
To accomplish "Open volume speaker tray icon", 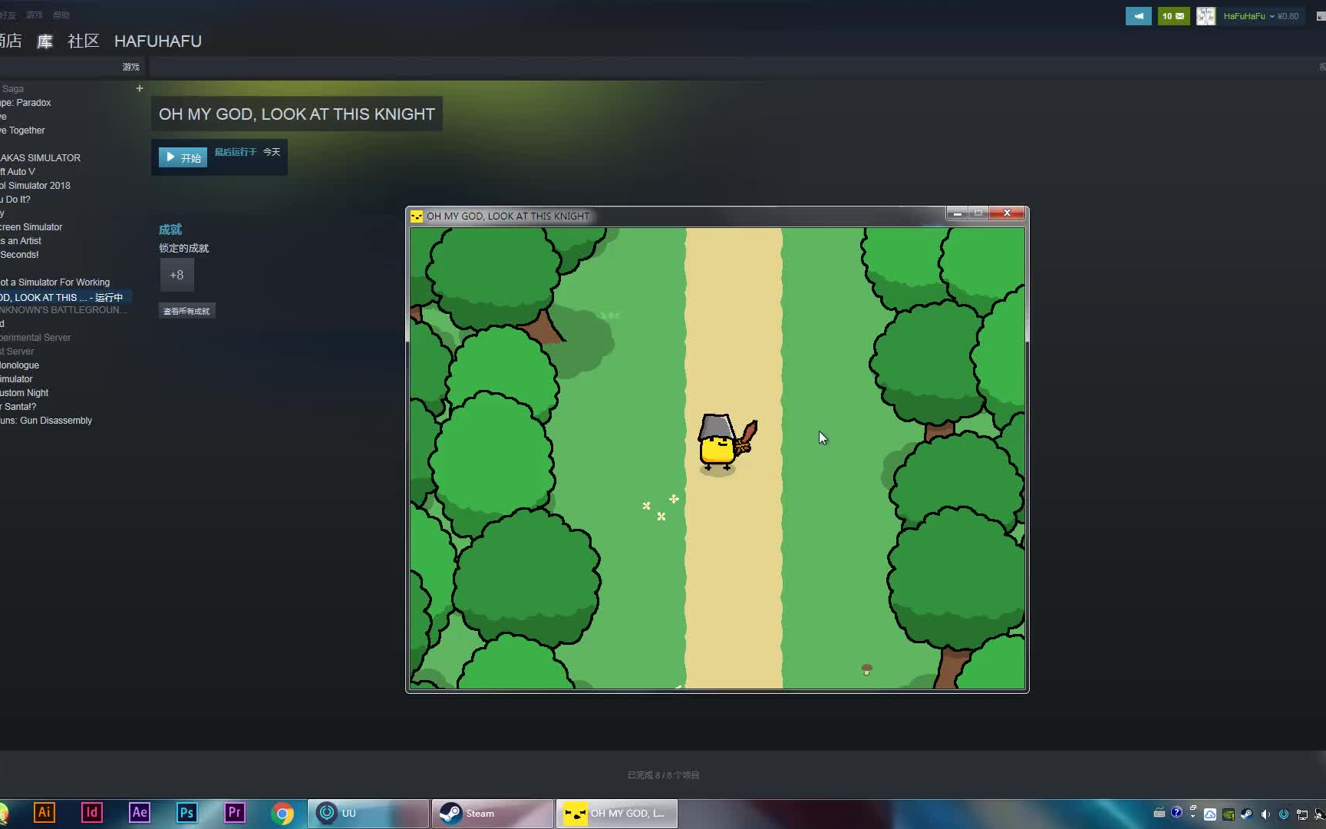I will (1265, 814).
